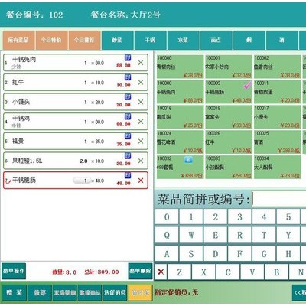Screen dimensions: 306x306
Task: Click the 菜品简拼或编号 search input field
Action: (x=278, y=199)
